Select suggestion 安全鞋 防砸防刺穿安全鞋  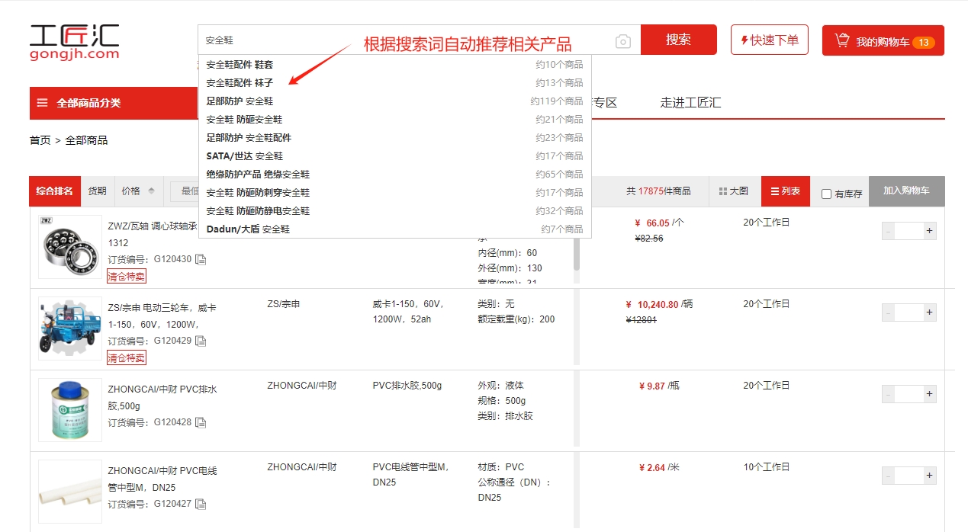point(394,193)
